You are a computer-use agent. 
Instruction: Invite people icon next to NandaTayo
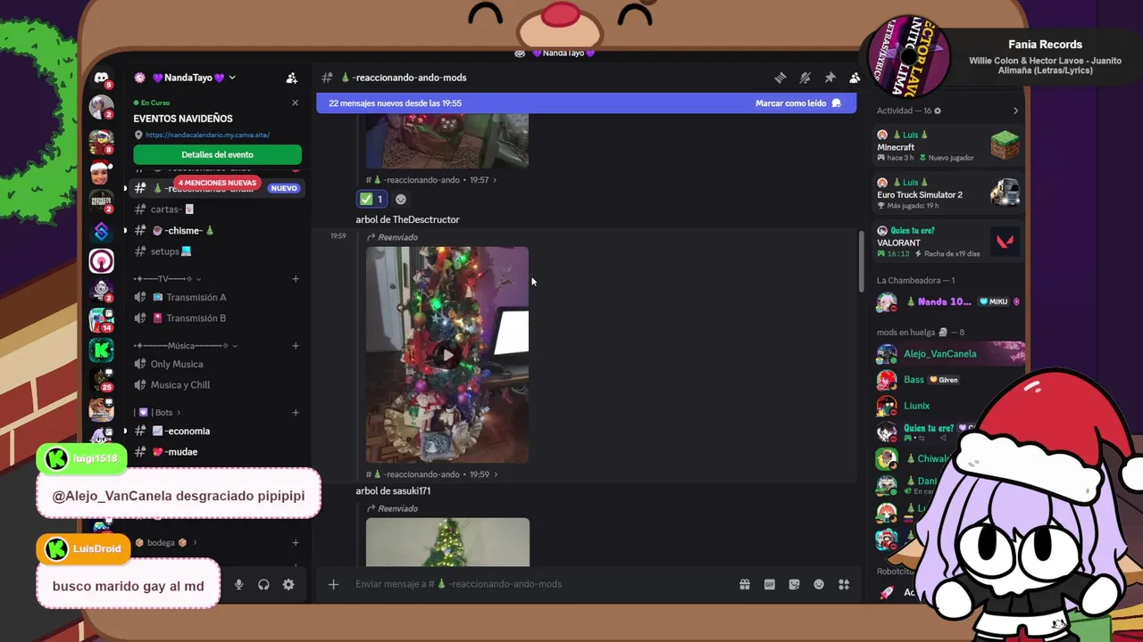point(291,78)
